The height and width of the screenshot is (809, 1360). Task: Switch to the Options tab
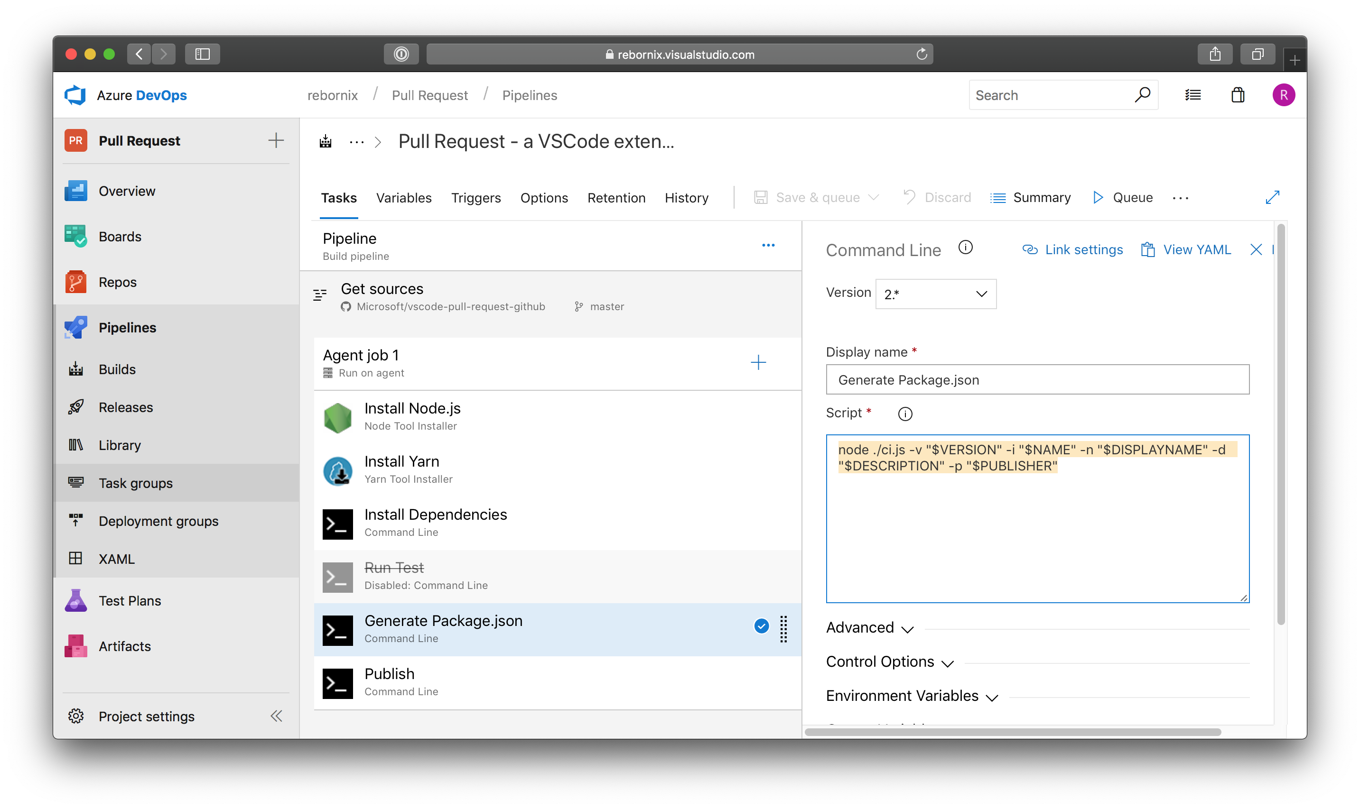click(544, 198)
